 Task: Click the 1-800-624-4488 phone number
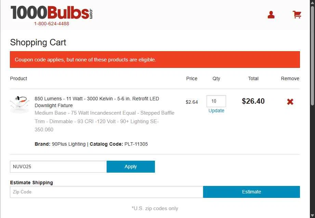[52, 24]
